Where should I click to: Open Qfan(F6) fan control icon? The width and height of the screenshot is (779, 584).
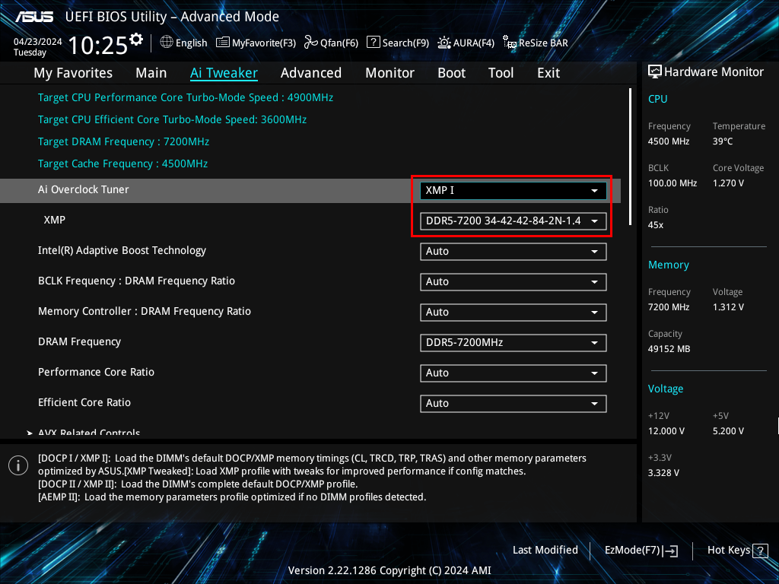[x=310, y=43]
